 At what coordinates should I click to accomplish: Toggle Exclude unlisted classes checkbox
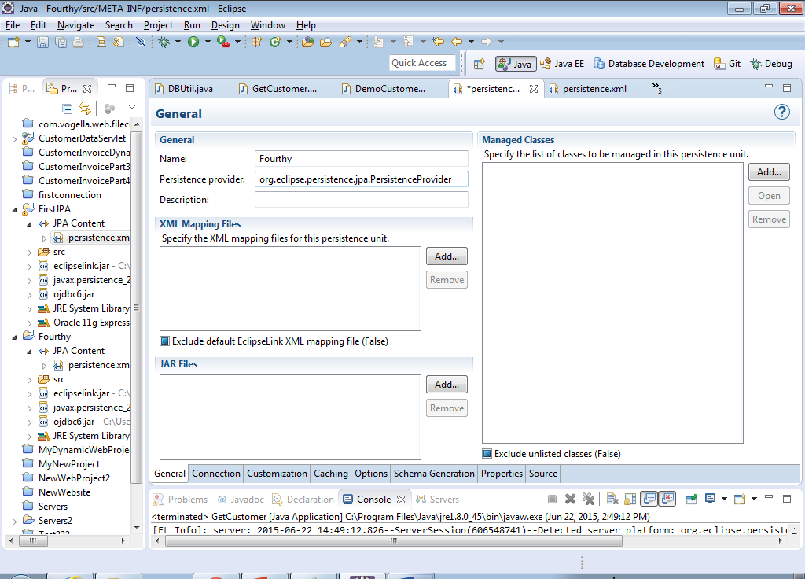click(487, 454)
